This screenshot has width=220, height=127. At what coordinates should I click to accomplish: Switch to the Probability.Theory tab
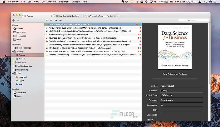101,16
